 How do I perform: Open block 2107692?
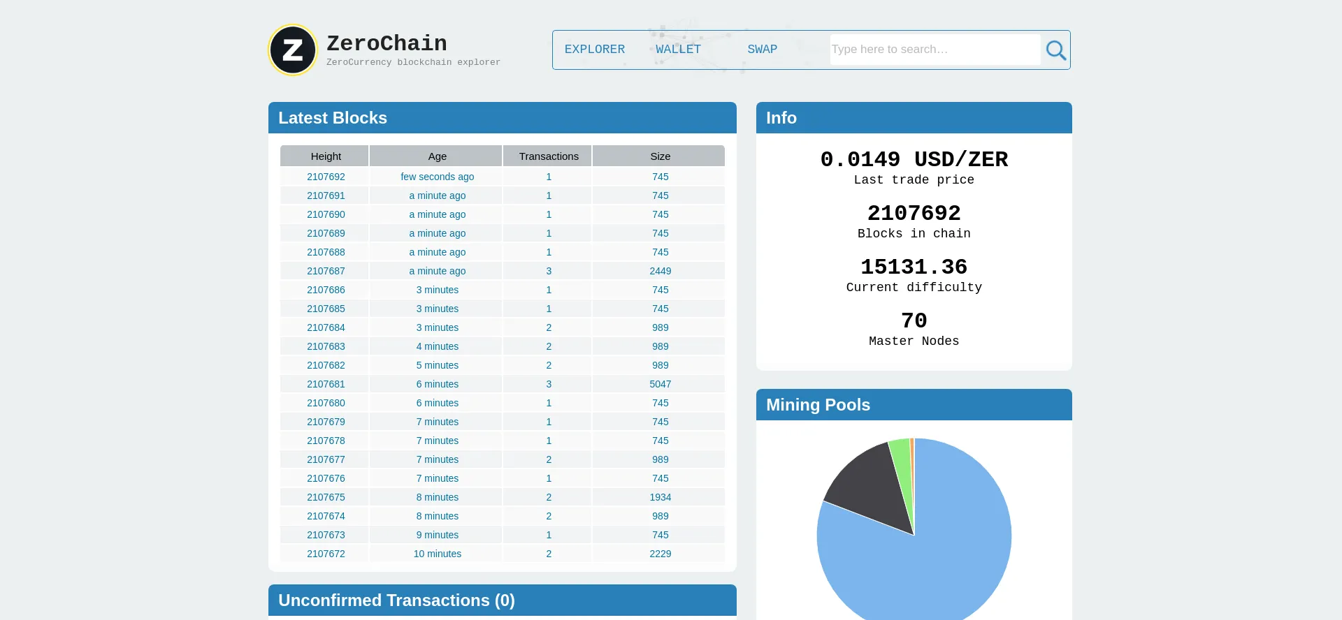[x=326, y=177]
